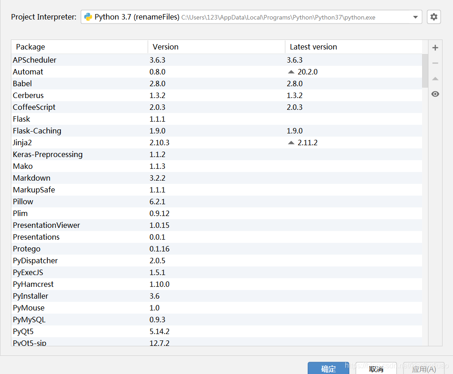Open interpreter settings gear menu
Viewport: 453px width, 374px height.
point(433,17)
